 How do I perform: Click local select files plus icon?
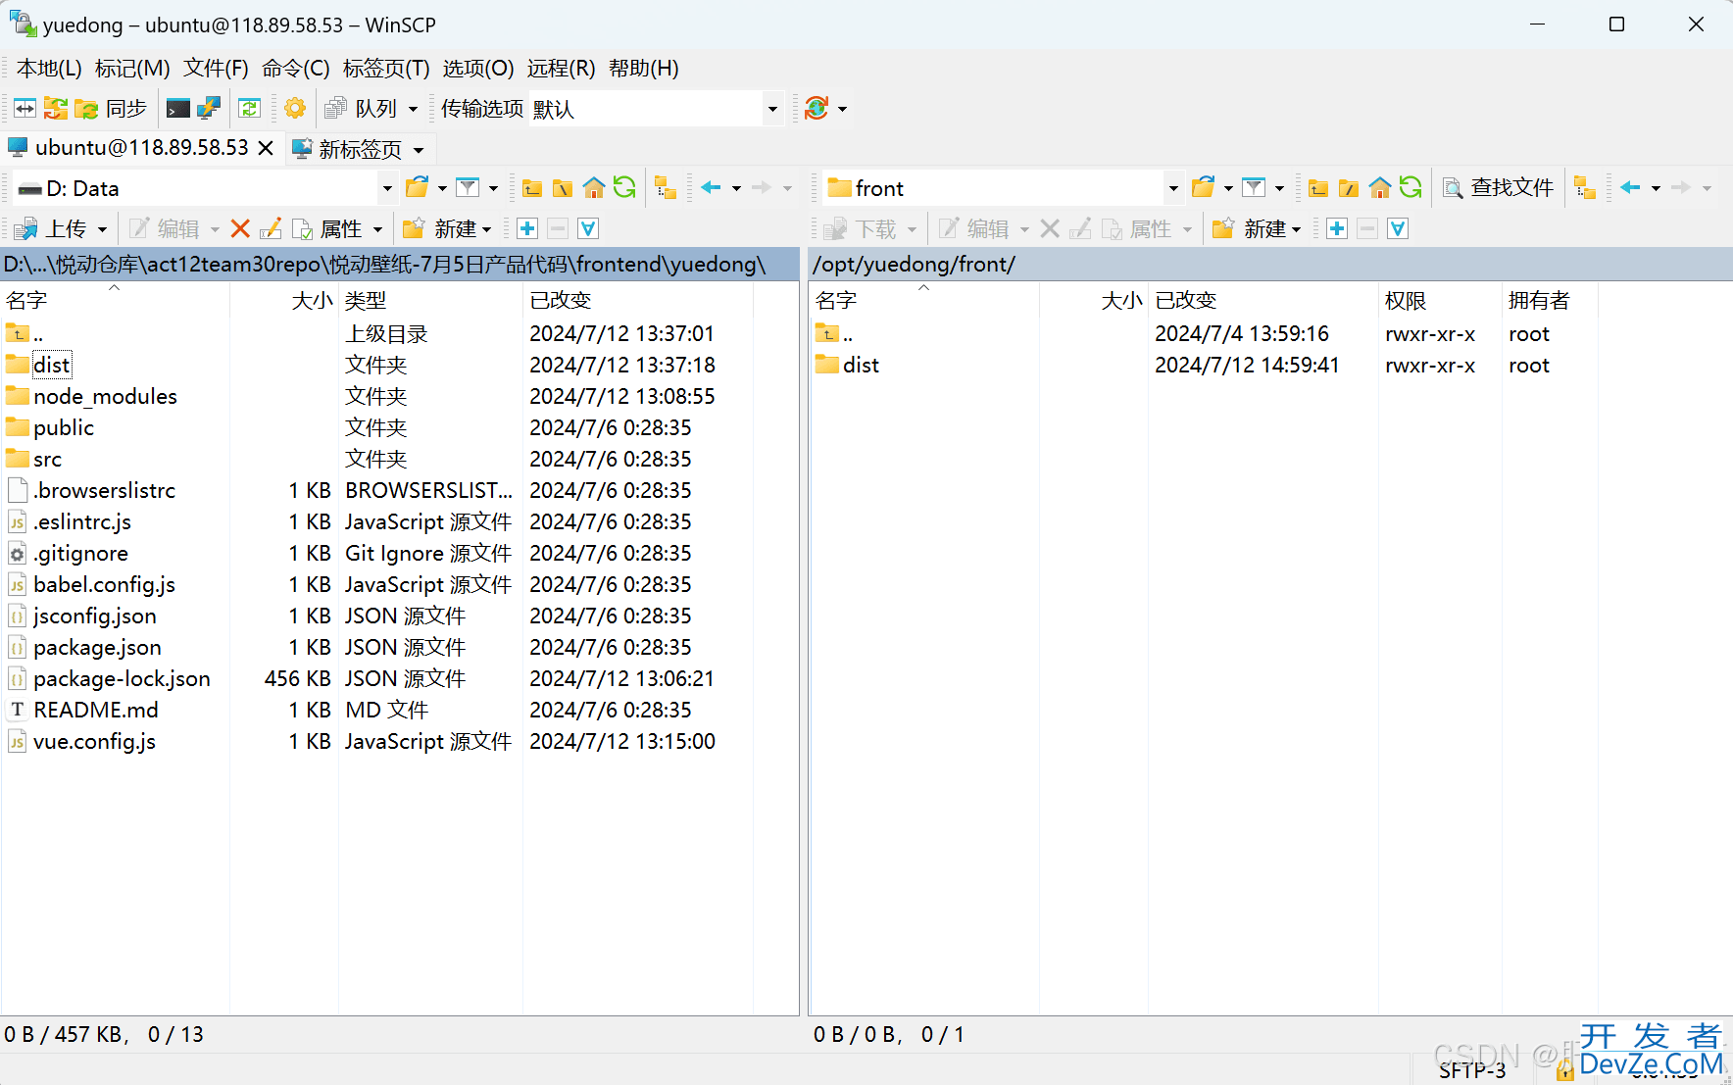527,228
